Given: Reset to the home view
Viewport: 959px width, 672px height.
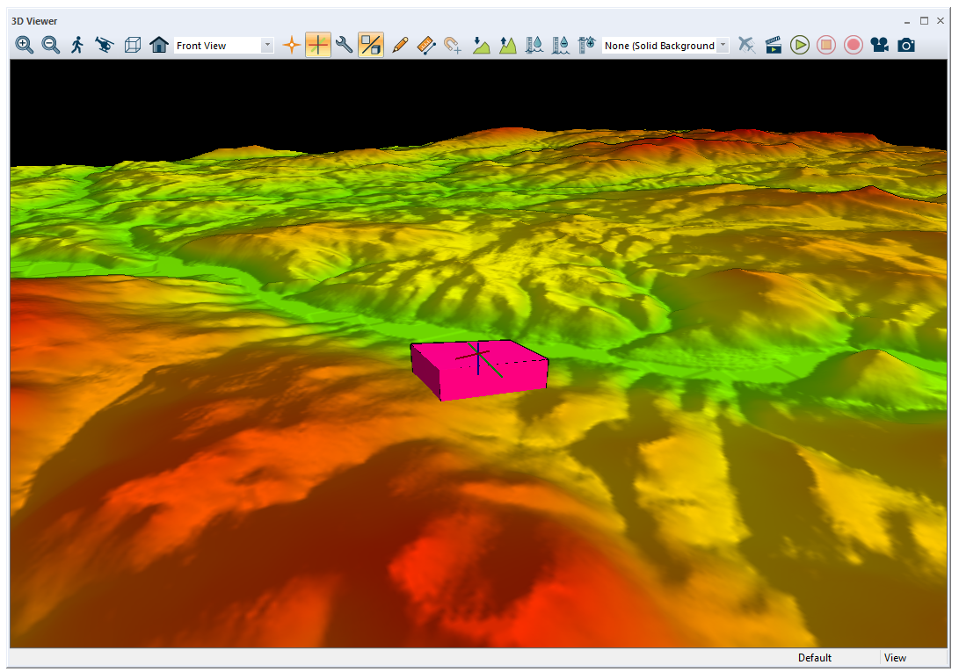Looking at the screenshot, I should (x=159, y=46).
